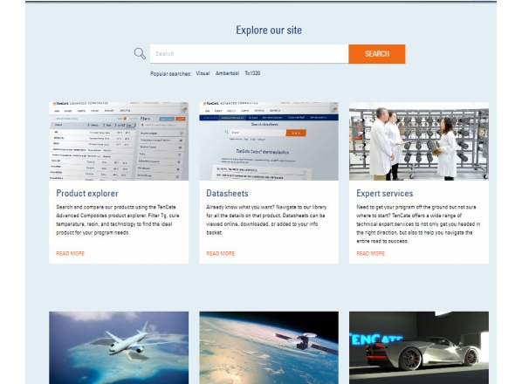Open the airplane over island image
The image size is (522, 384).
pyautogui.click(x=119, y=347)
